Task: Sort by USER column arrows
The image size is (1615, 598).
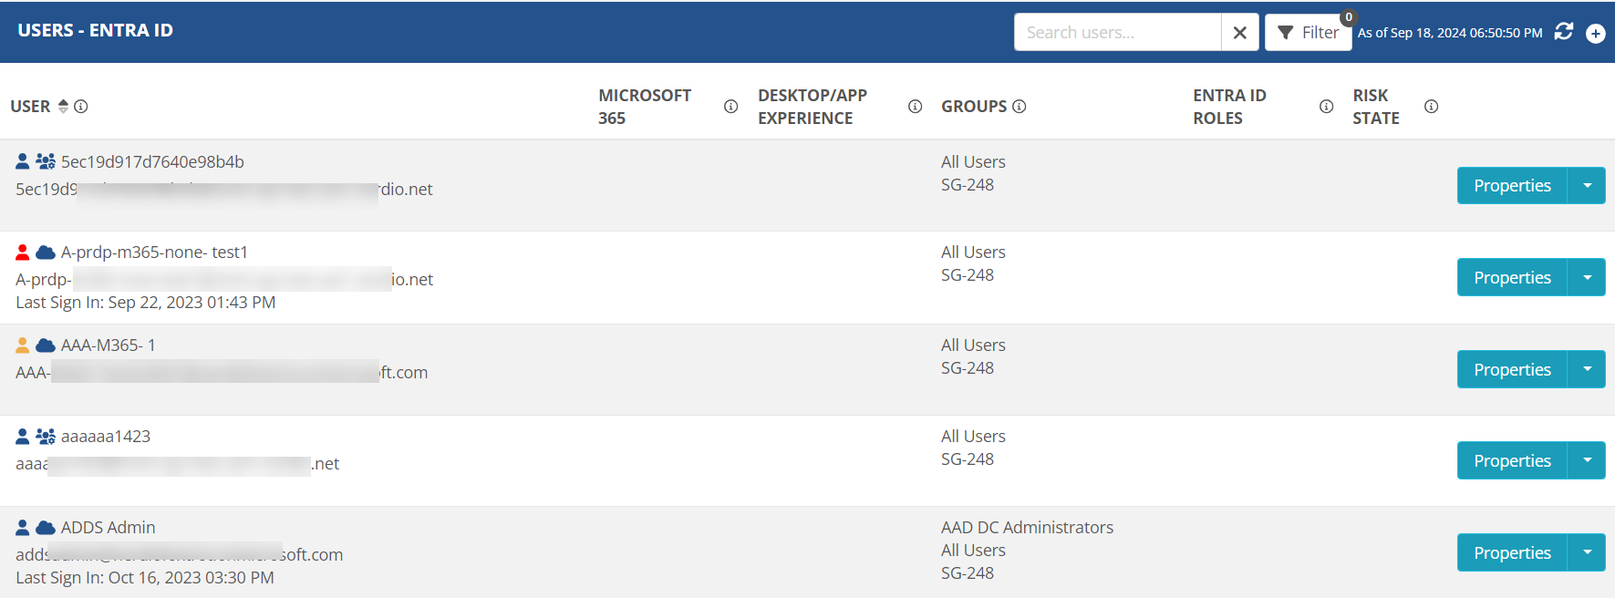Action: 63,106
